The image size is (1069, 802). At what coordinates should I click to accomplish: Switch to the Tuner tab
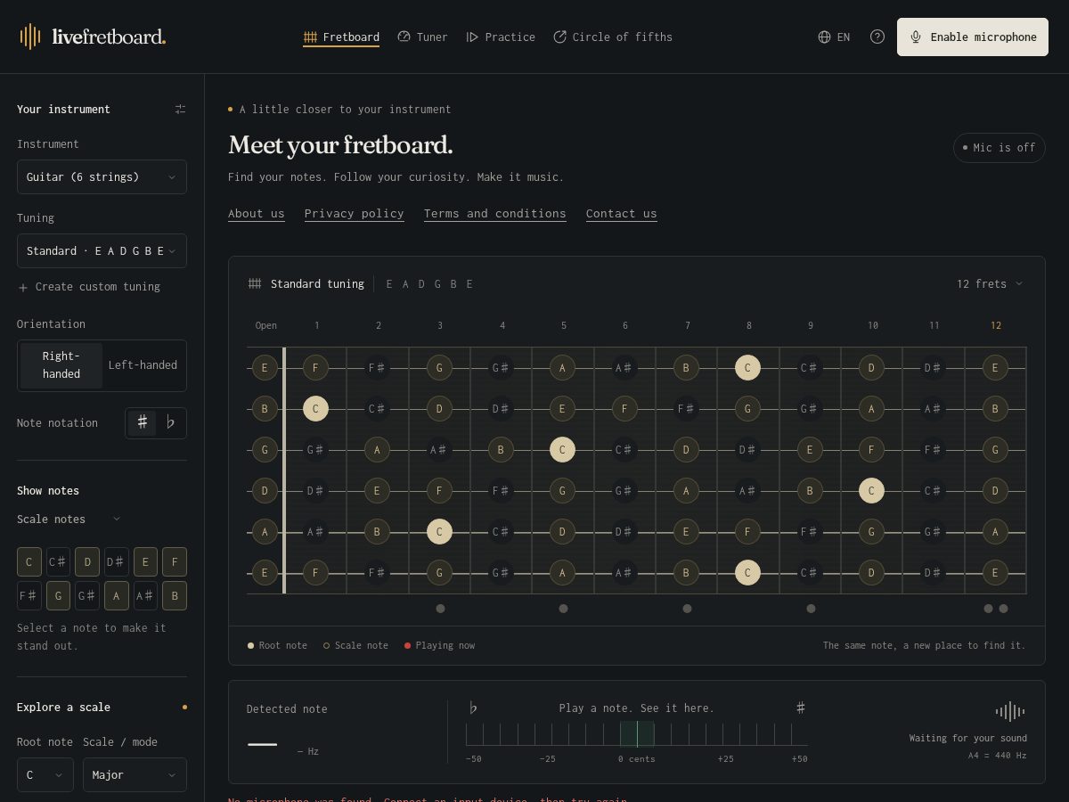pyautogui.click(x=422, y=37)
